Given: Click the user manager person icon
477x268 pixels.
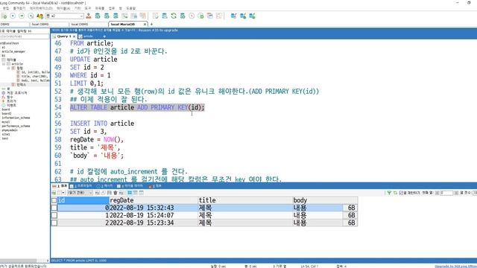Looking at the screenshot, I should (x=88, y=16).
